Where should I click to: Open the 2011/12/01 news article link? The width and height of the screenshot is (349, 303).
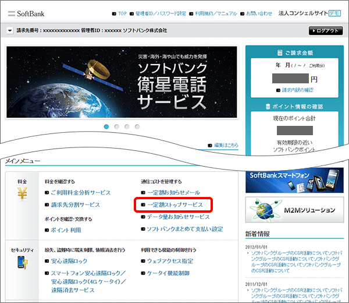point(297,295)
